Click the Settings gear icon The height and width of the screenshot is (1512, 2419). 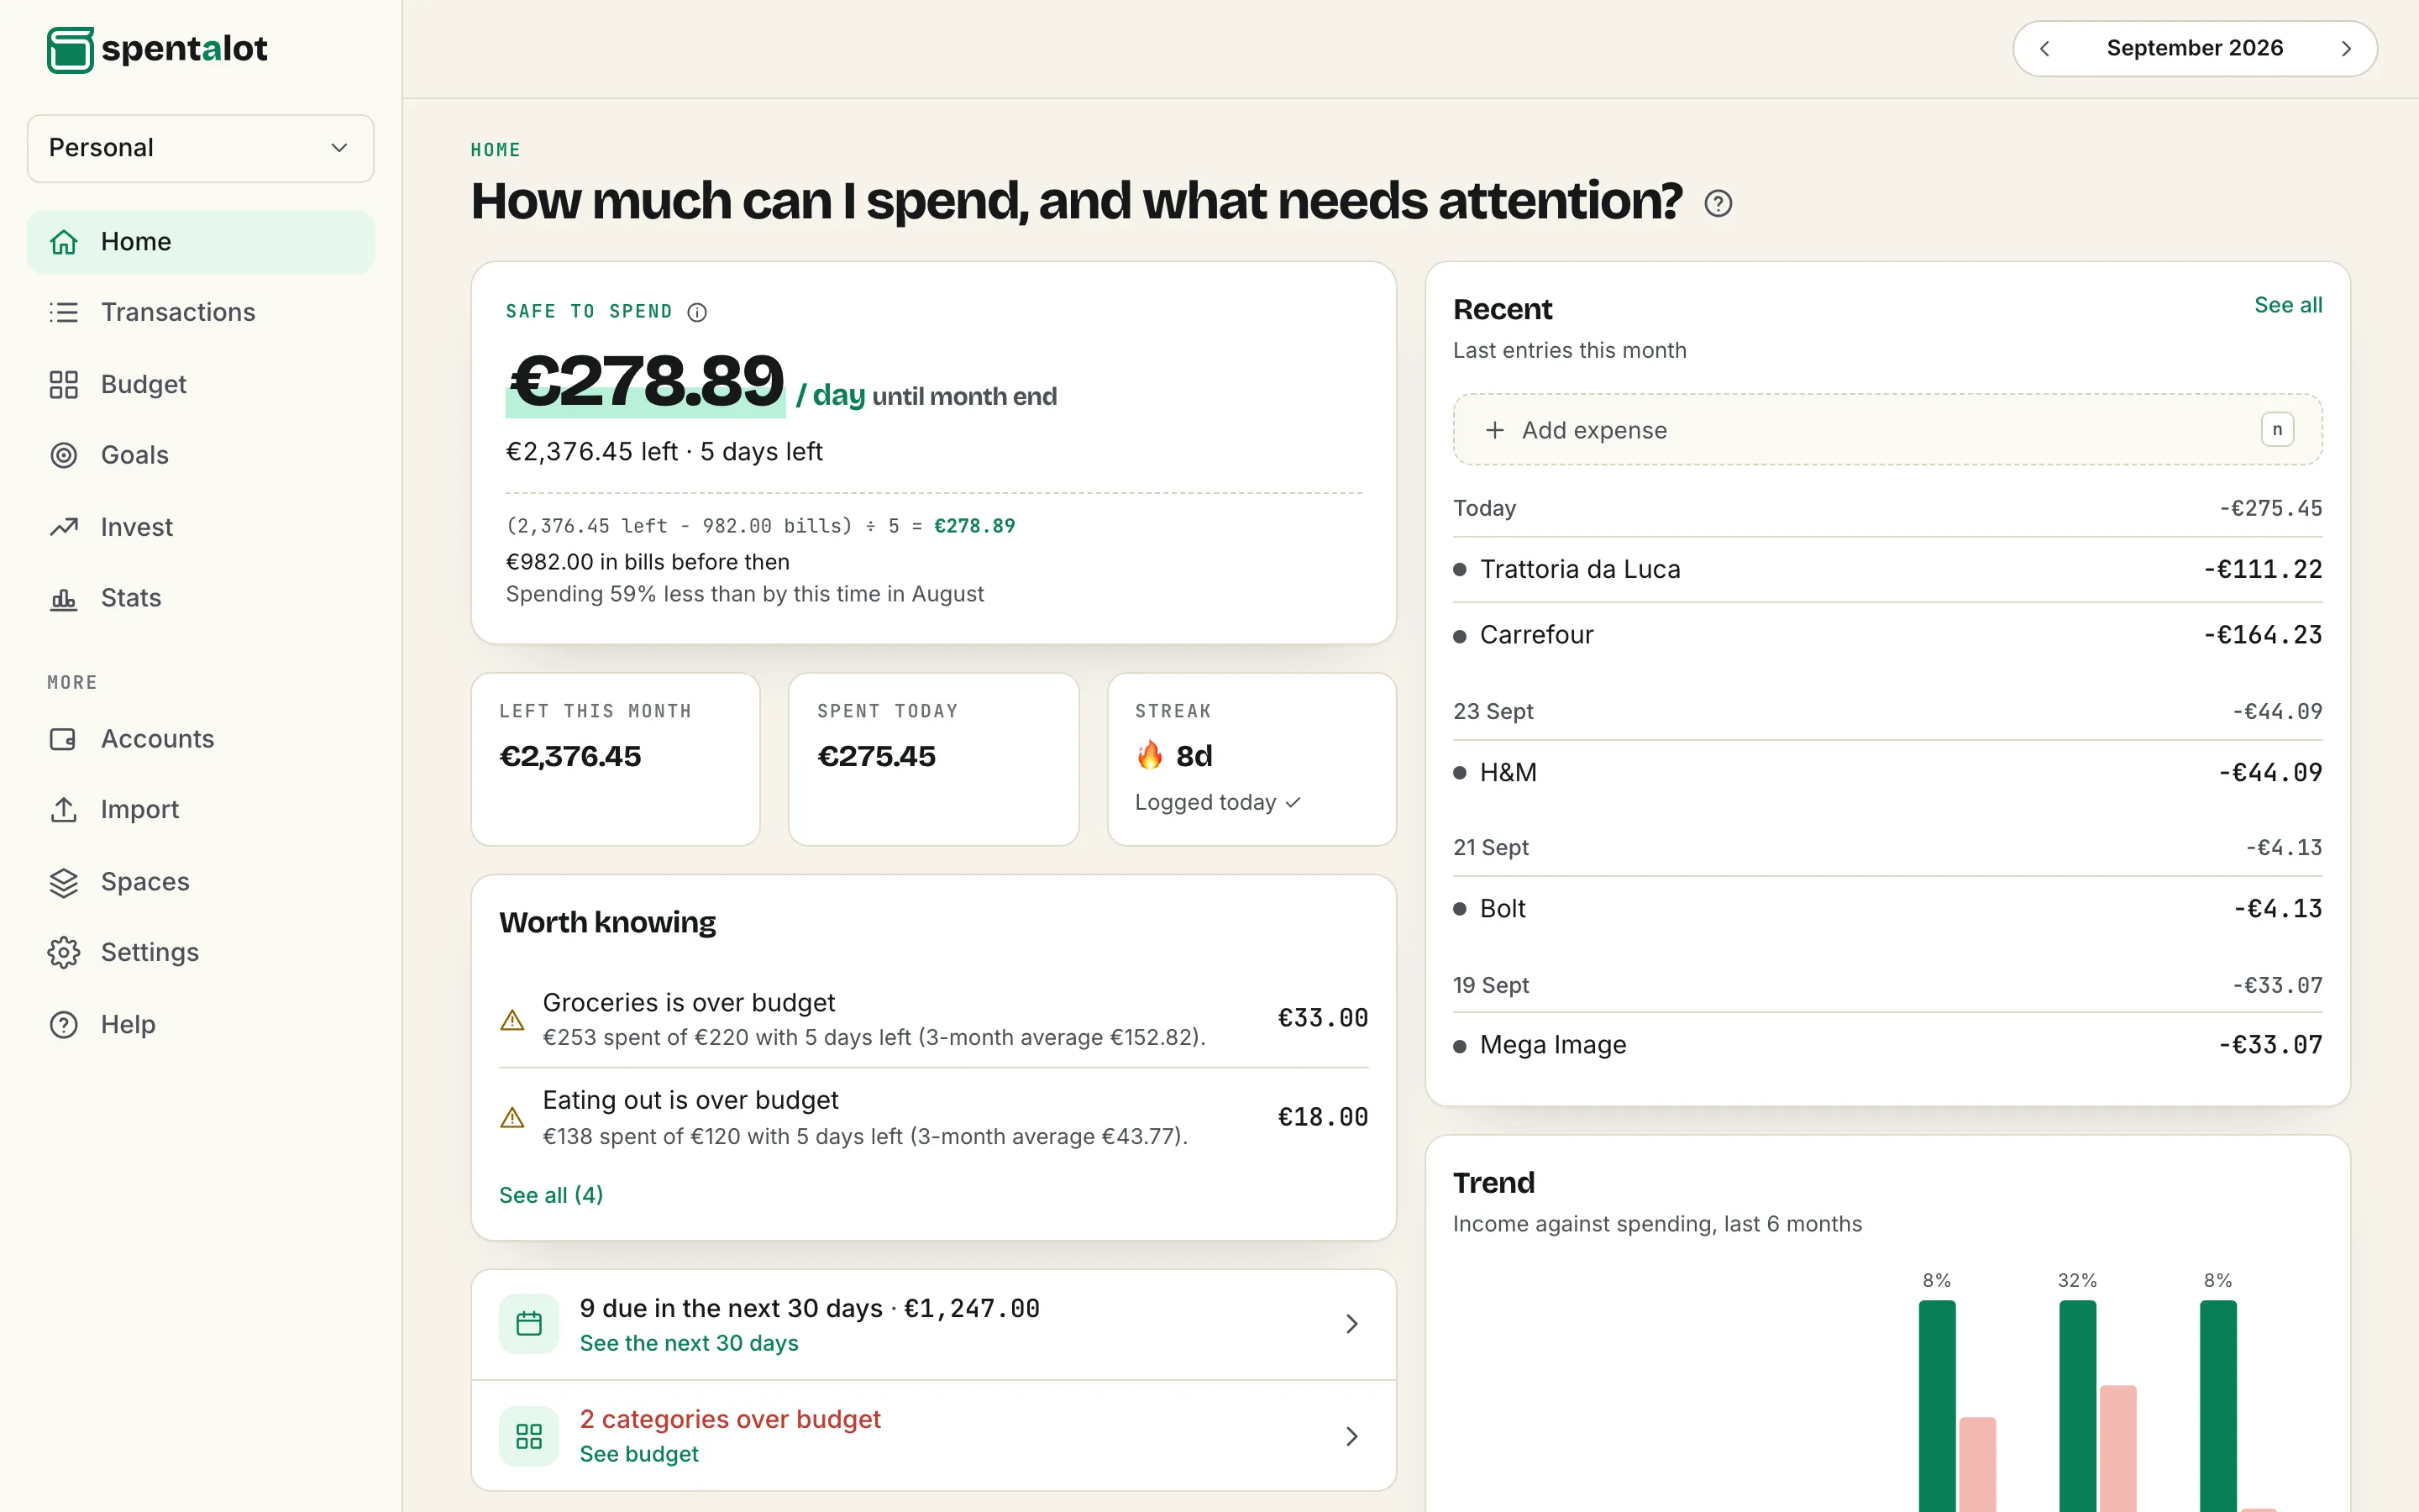[x=64, y=953]
